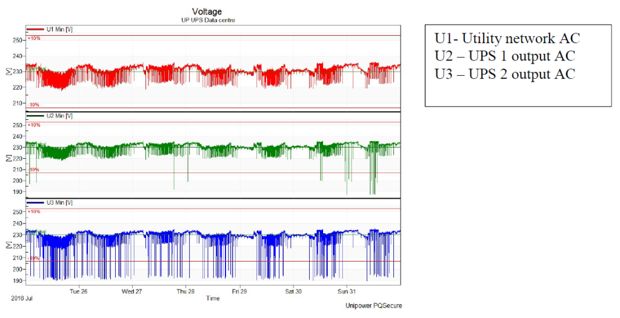The image size is (620, 318).
Task: Select the "Fri 29" time axis label
Action: [x=239, y=291]
